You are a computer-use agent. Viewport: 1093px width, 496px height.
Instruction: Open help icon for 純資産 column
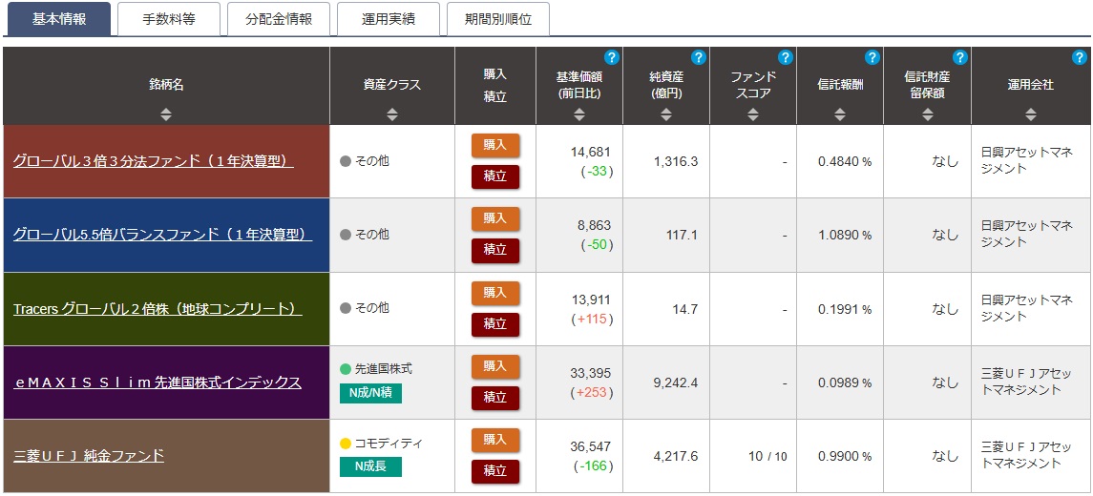[x=699, y=58]
